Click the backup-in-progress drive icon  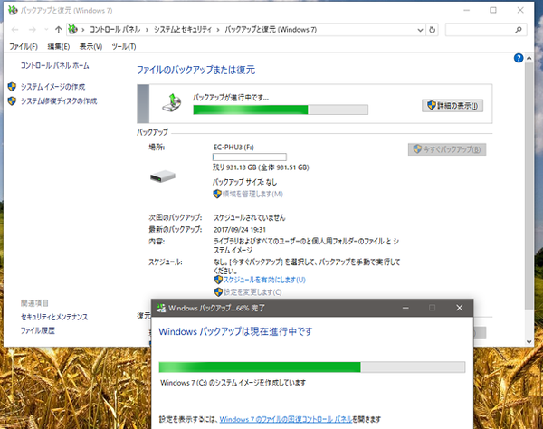pos(172,103)
